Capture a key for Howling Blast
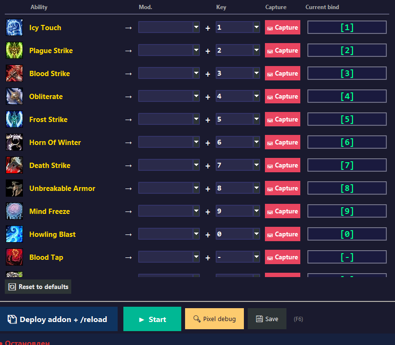Viewport: 395px width, 345px height. click(283, 234)
